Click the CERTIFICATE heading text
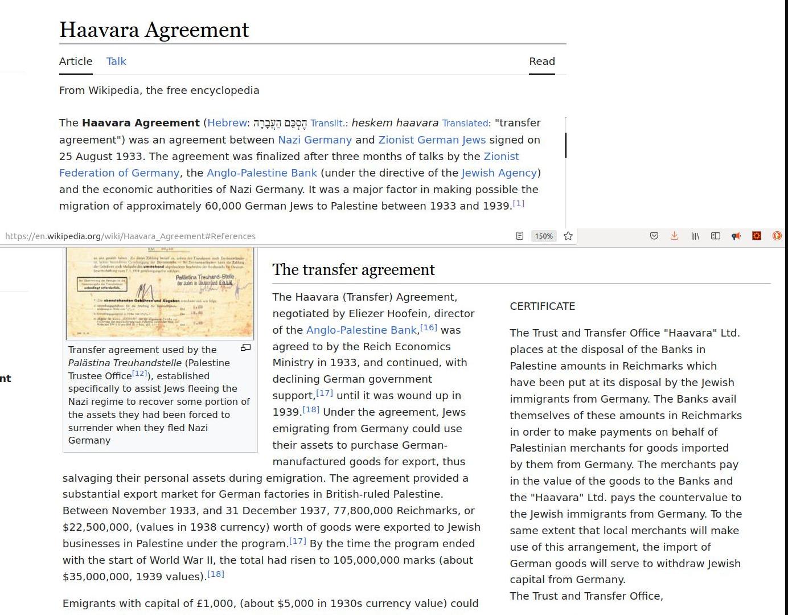Screen dimensions: 788x615 (543, 306)
